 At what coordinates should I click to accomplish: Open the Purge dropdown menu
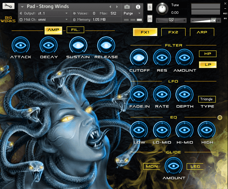[132, 13]
